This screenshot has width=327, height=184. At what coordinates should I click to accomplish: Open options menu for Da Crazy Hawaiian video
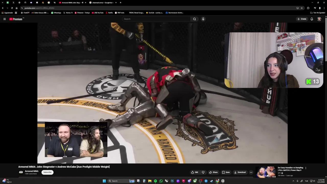click(x=306, y=168)
